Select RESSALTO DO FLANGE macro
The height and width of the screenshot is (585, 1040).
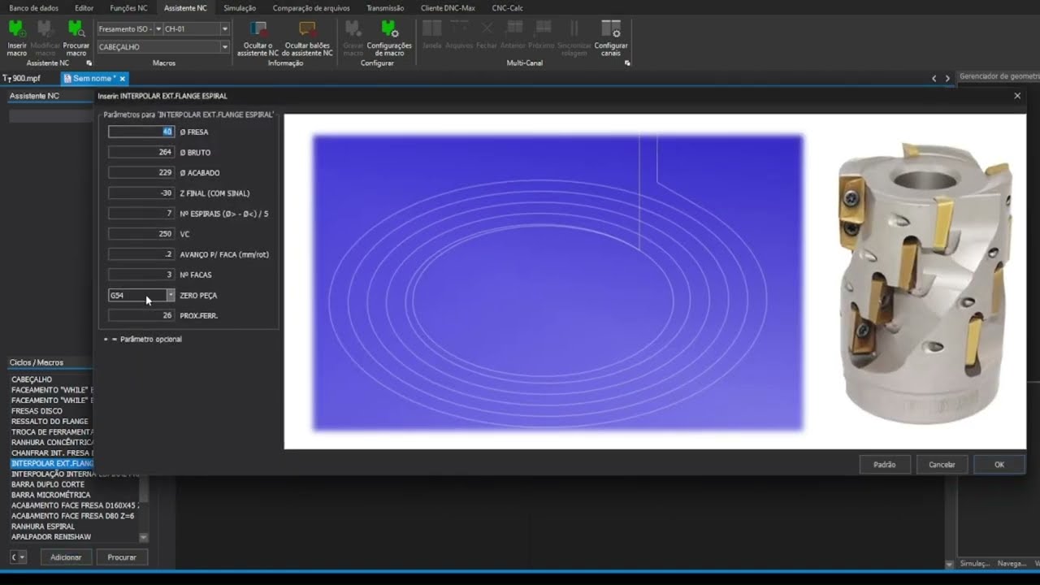[x=51, y=422]
